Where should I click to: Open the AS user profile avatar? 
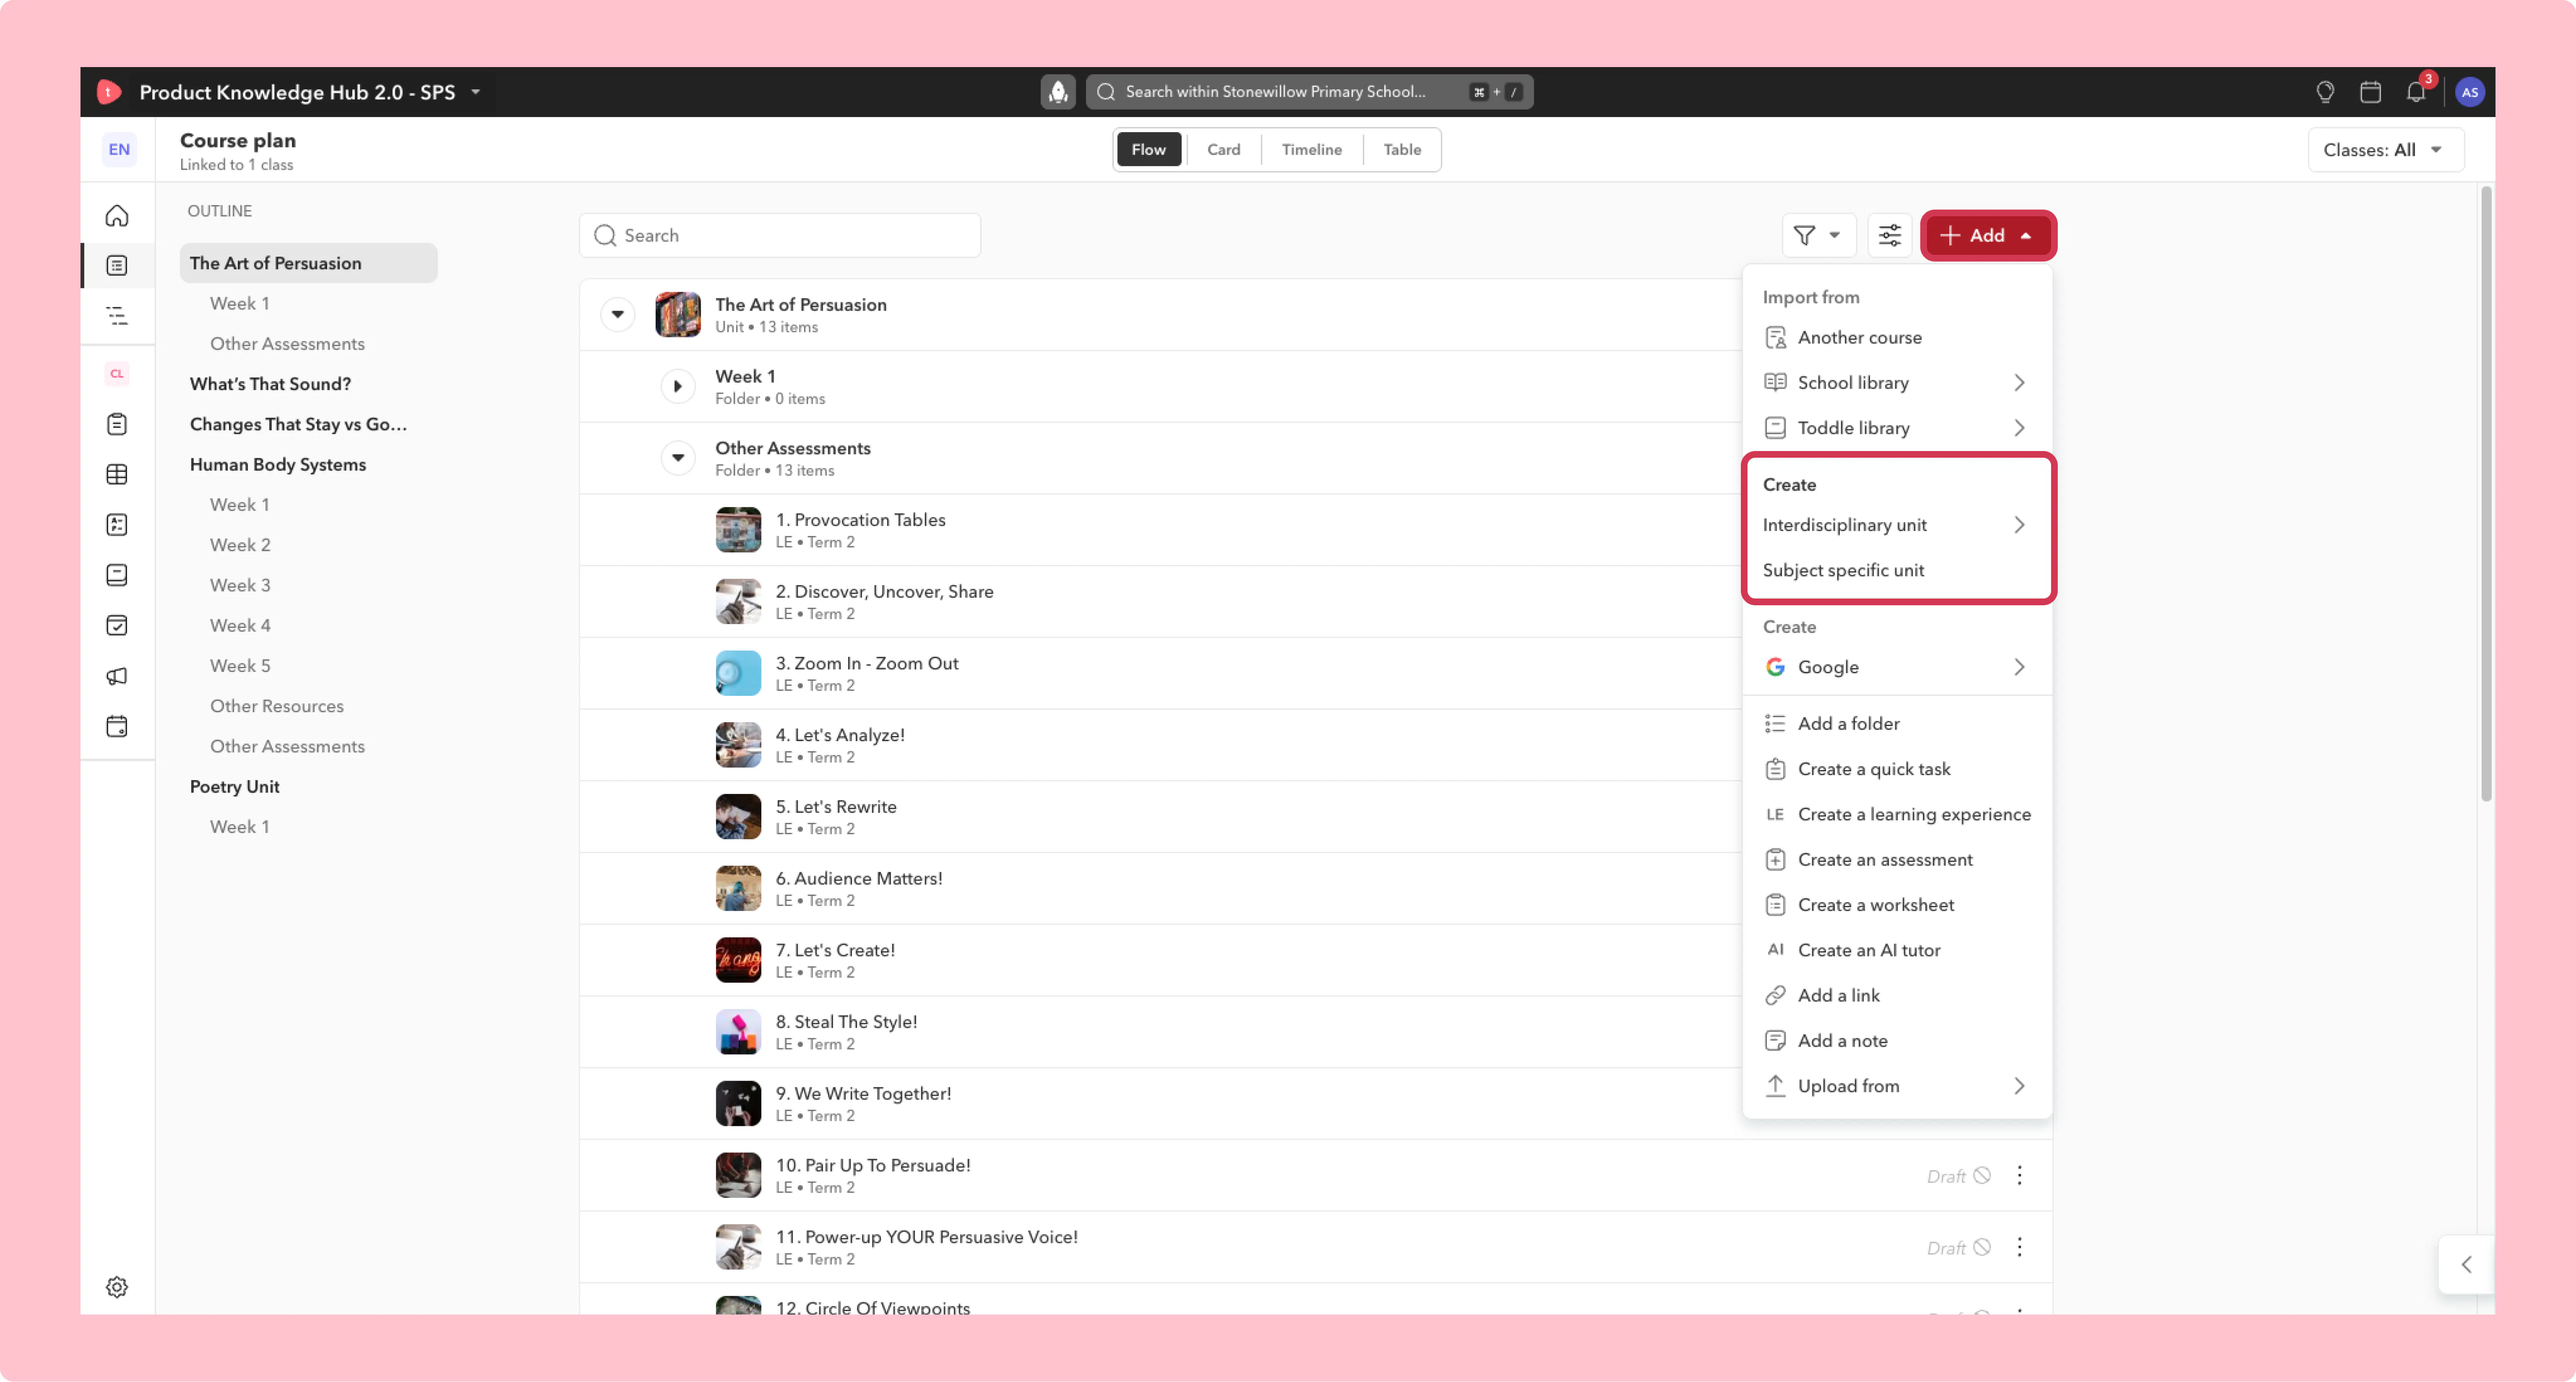click(x=2470, y=92)
